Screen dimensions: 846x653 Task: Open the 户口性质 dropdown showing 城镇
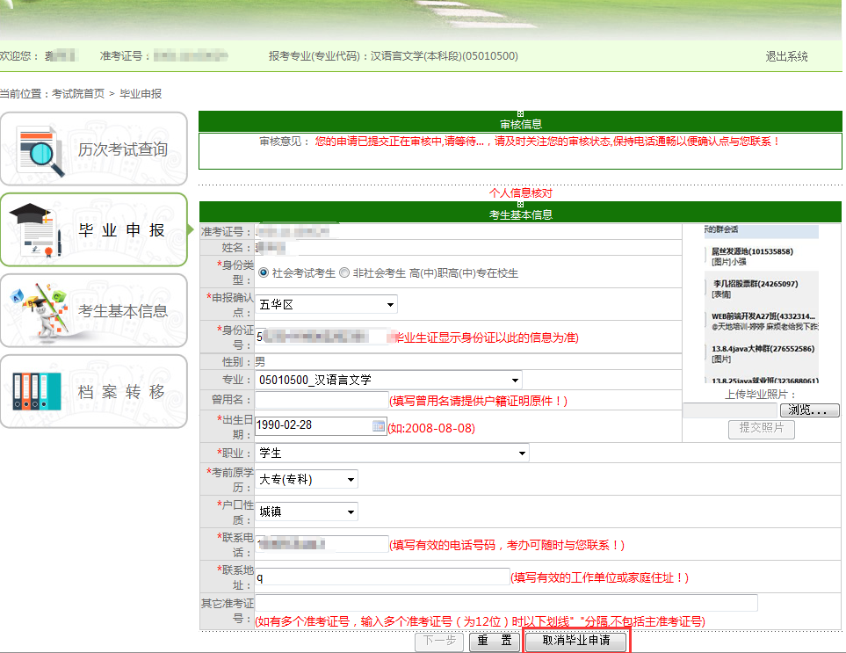tap(307, 512)
